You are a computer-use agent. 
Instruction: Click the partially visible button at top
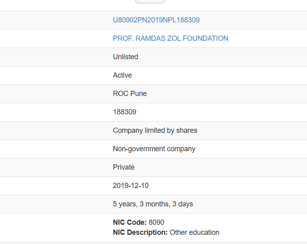coord(150,1)
